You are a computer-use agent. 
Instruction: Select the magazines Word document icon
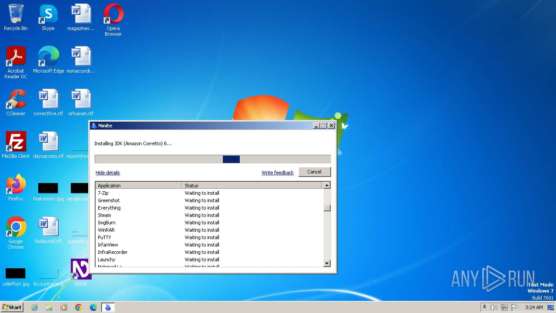81,17
